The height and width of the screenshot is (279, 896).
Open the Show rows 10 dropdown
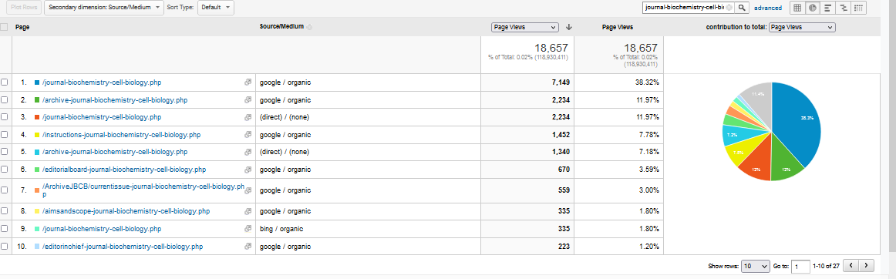755,266
